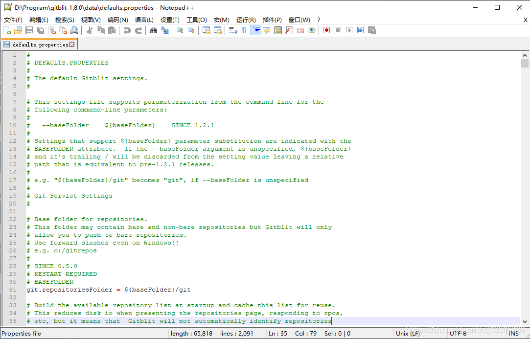Run macro multiple times icon

coord(360,30)
